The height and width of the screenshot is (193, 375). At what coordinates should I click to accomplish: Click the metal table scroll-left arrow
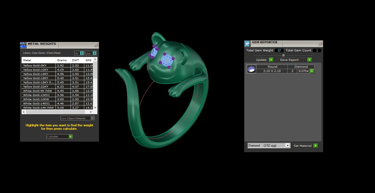(x=24, y=112)
